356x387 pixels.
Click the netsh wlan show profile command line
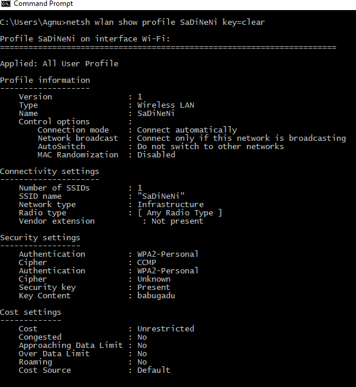(x=132, y=22)
